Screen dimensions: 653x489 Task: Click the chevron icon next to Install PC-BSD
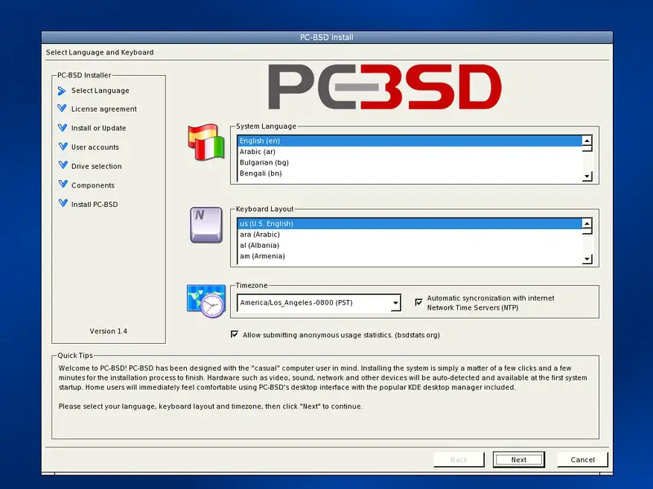63,203
